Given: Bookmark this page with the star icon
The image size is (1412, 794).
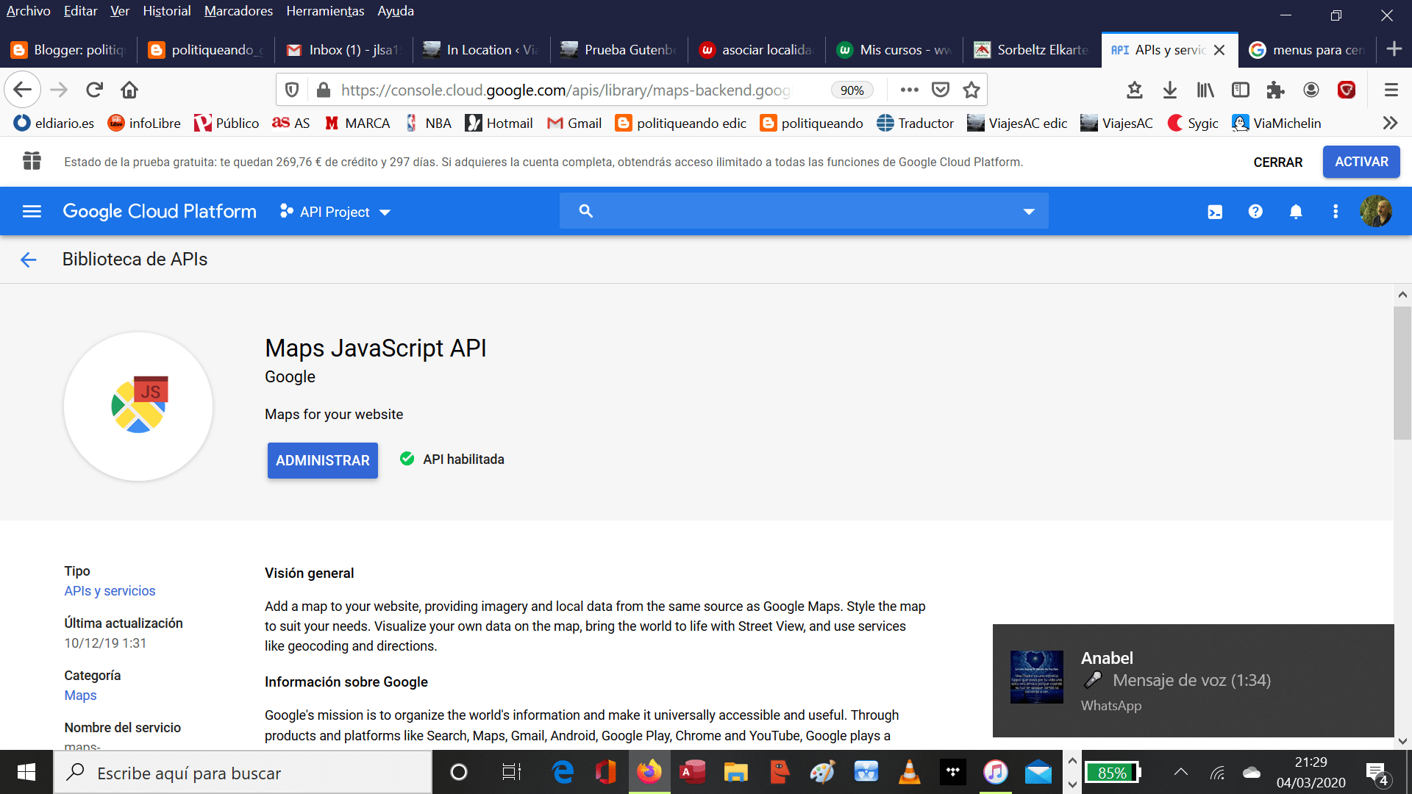Looking at the screenshot, I should 971,90.
